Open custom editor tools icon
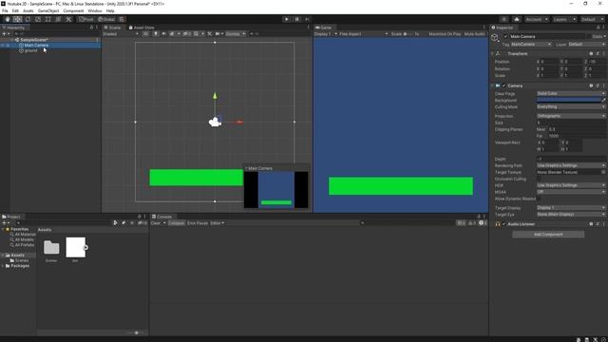Screen dimensions: 608x342 68,19
